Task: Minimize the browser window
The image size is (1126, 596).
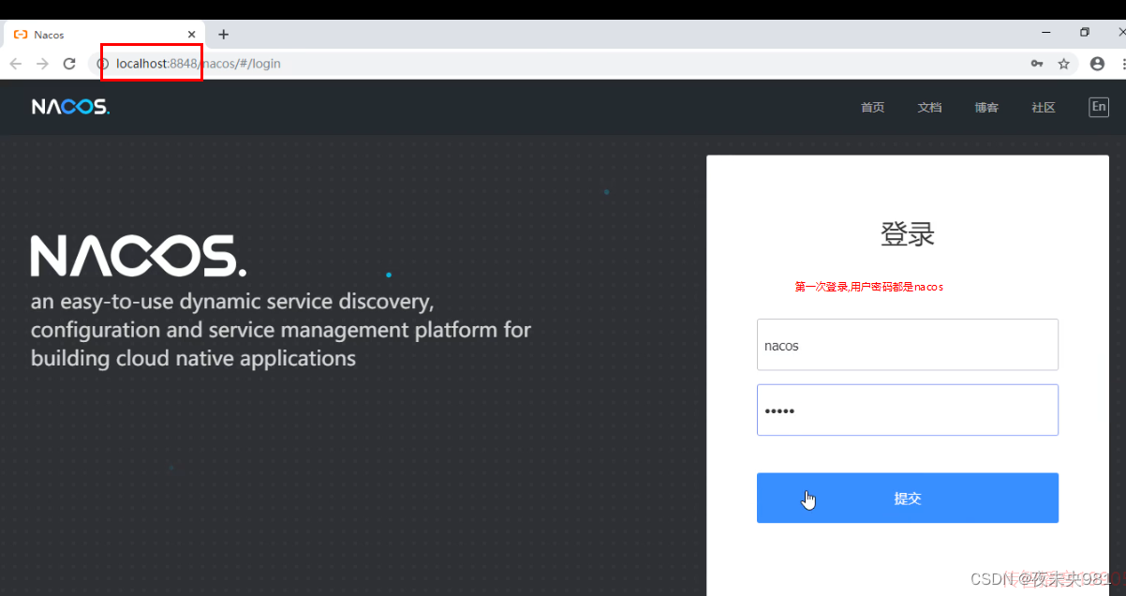Action: [x=1046, y=32]
